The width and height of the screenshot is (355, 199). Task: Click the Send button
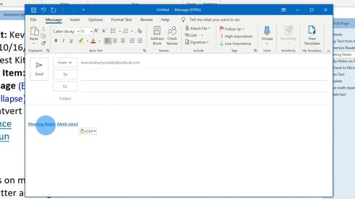tap(39, 69)
